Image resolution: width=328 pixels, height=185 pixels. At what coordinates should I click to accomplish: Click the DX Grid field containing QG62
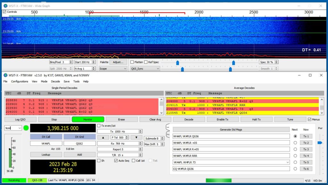click(x=79, y=143)
